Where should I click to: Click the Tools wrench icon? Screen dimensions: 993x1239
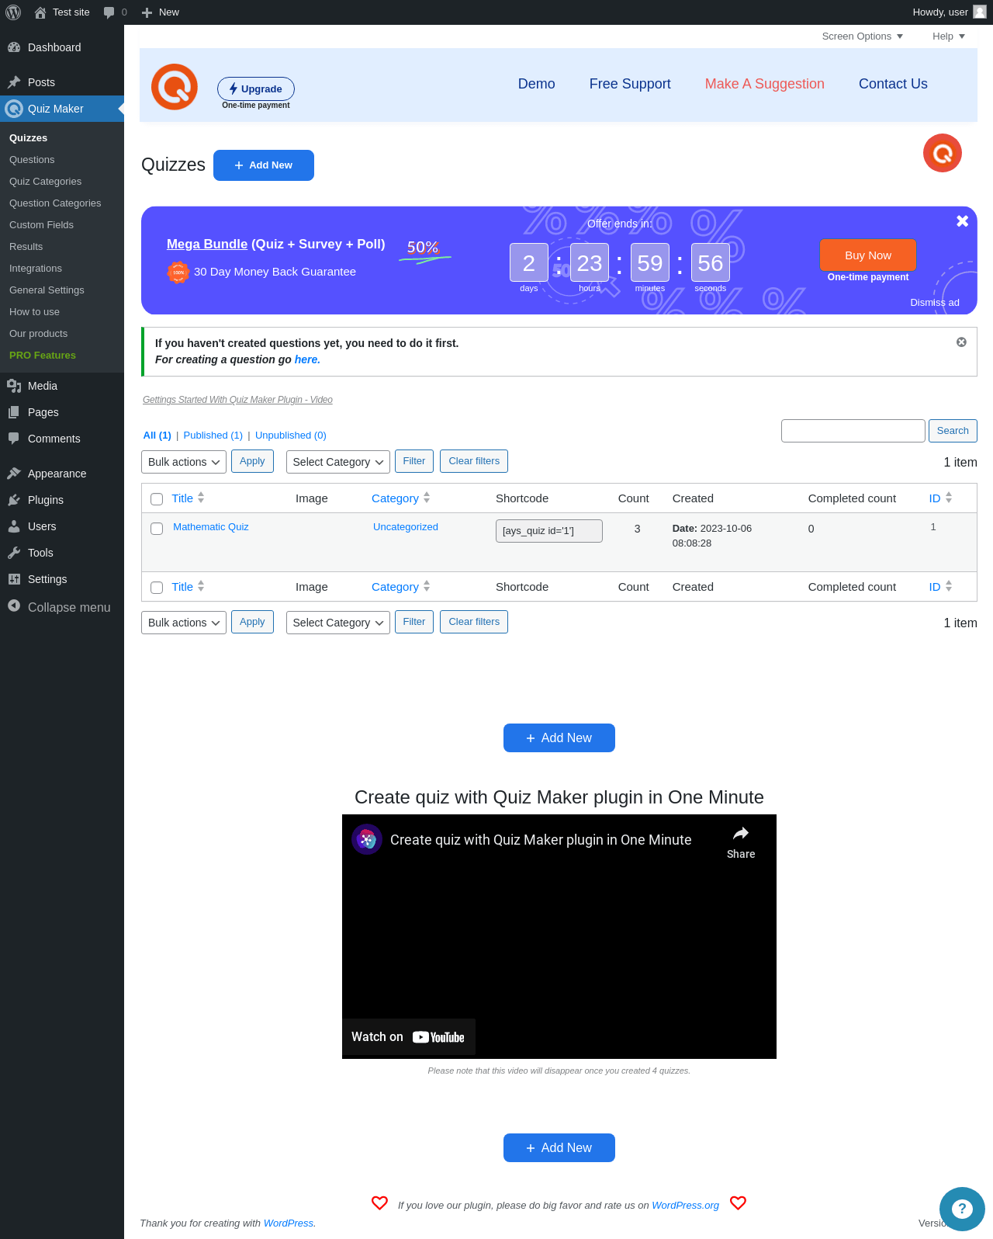tap(14, 553)
